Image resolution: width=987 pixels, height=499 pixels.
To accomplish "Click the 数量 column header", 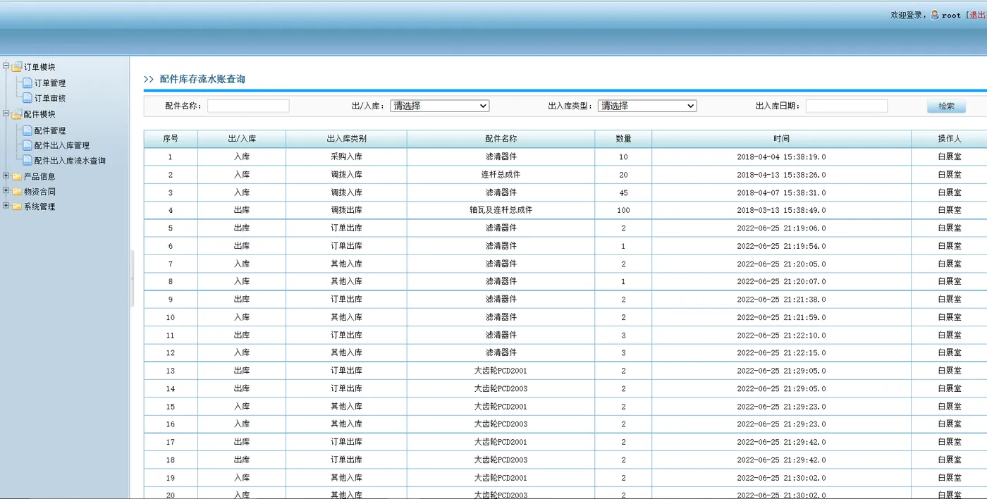I will pyautogui.click(x=623, y=139).
